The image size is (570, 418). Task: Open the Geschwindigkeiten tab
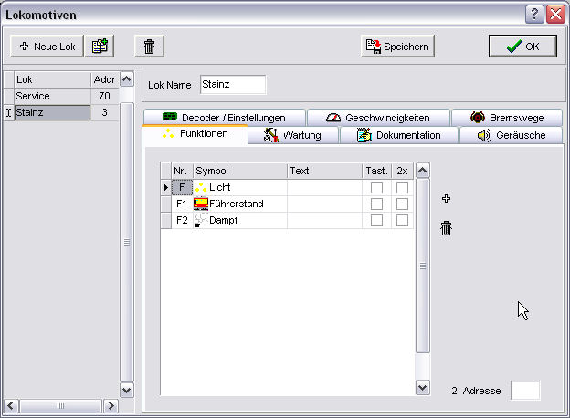click(x=378, y=118)
